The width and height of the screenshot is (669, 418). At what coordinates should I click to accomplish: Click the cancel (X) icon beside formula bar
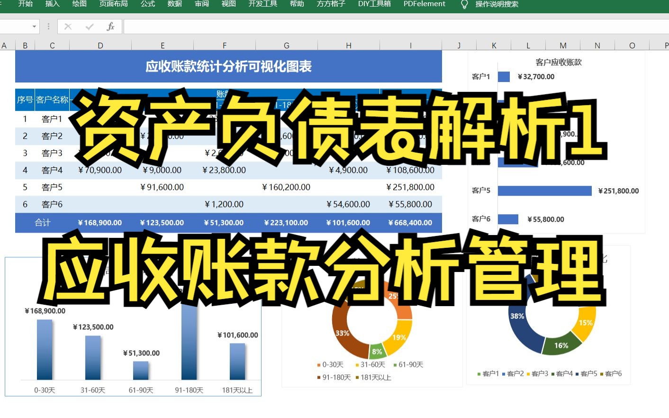pyautogui.click(x=68, y=26)
